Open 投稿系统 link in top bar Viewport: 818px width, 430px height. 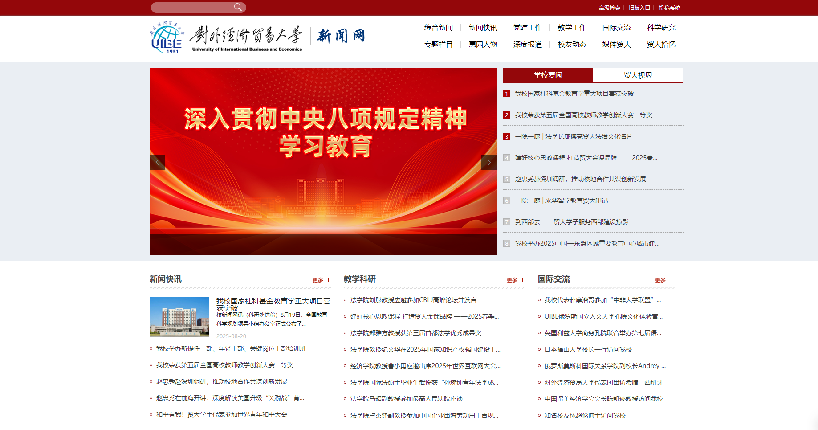(669, 8)
